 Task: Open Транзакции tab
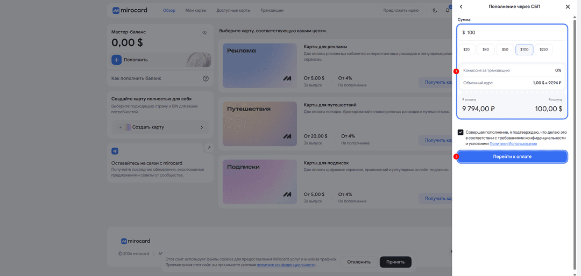272,10
